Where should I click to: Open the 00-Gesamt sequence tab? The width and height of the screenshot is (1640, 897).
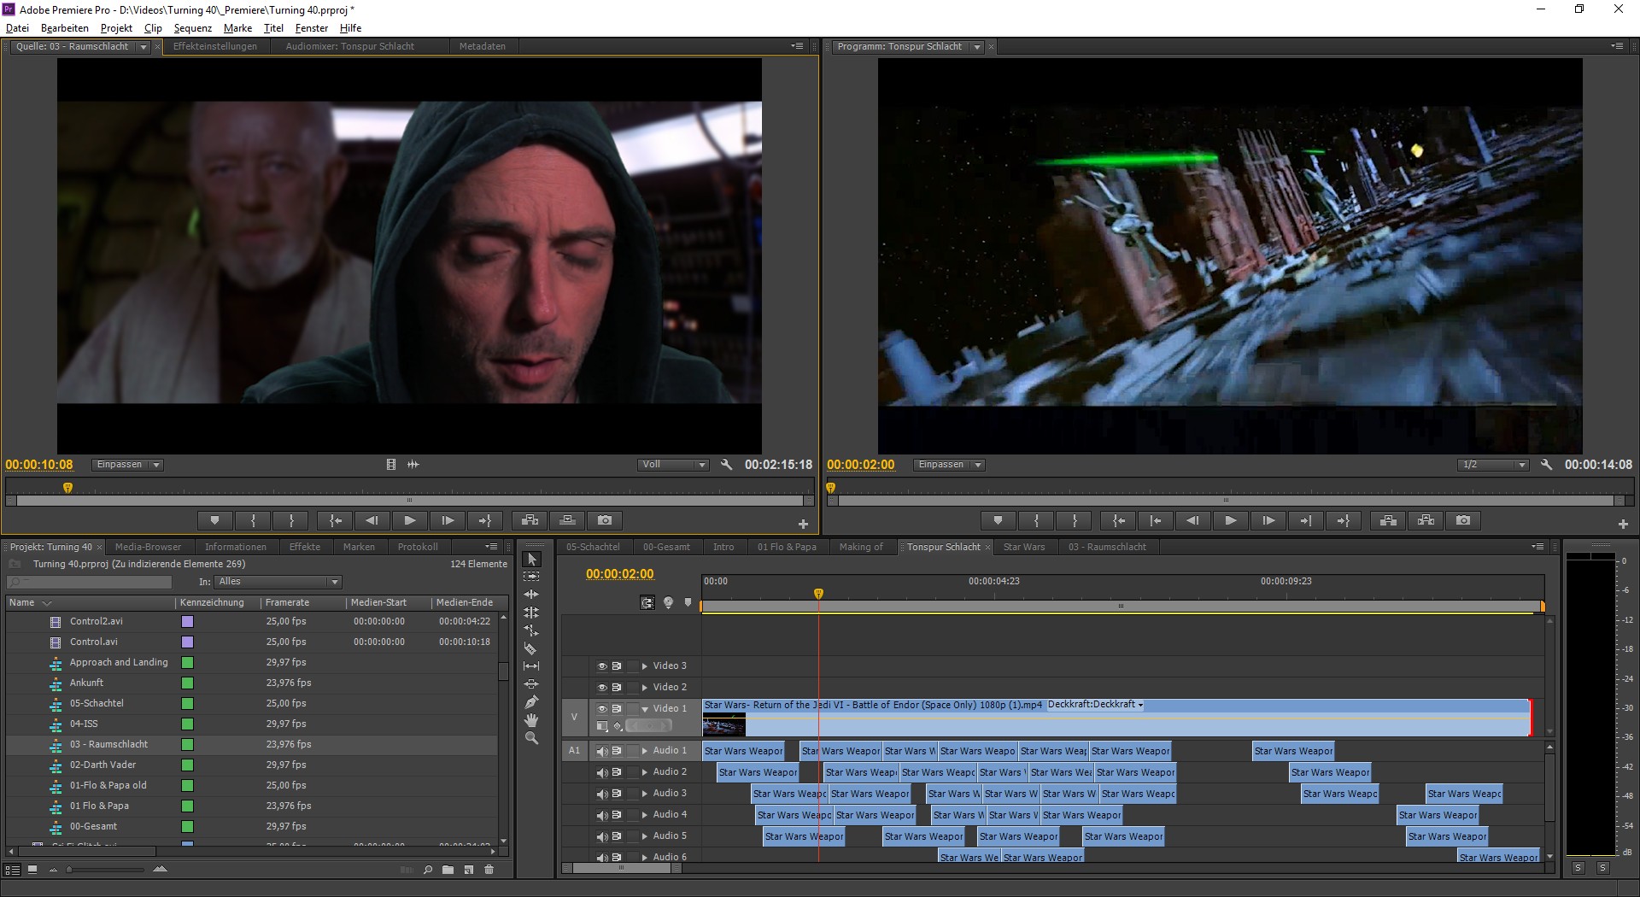point(666,547)
